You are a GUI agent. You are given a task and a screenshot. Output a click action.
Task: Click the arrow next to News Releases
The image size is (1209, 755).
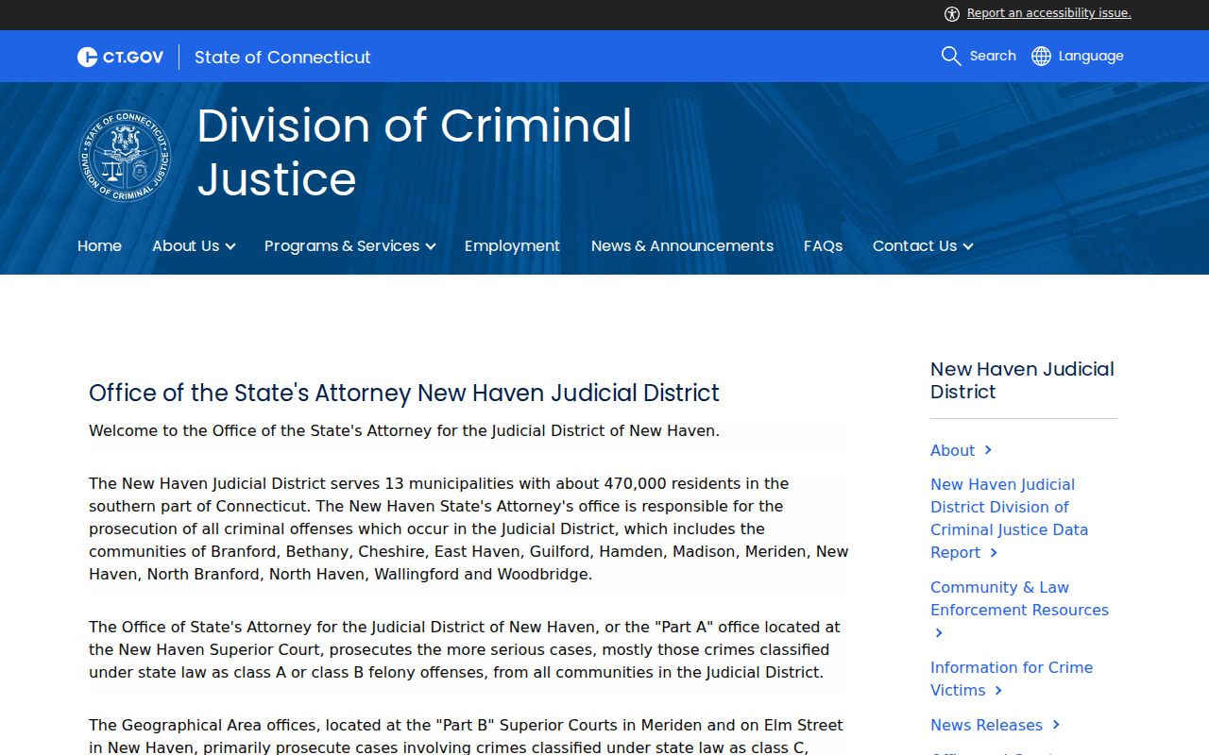(1056, 725)
